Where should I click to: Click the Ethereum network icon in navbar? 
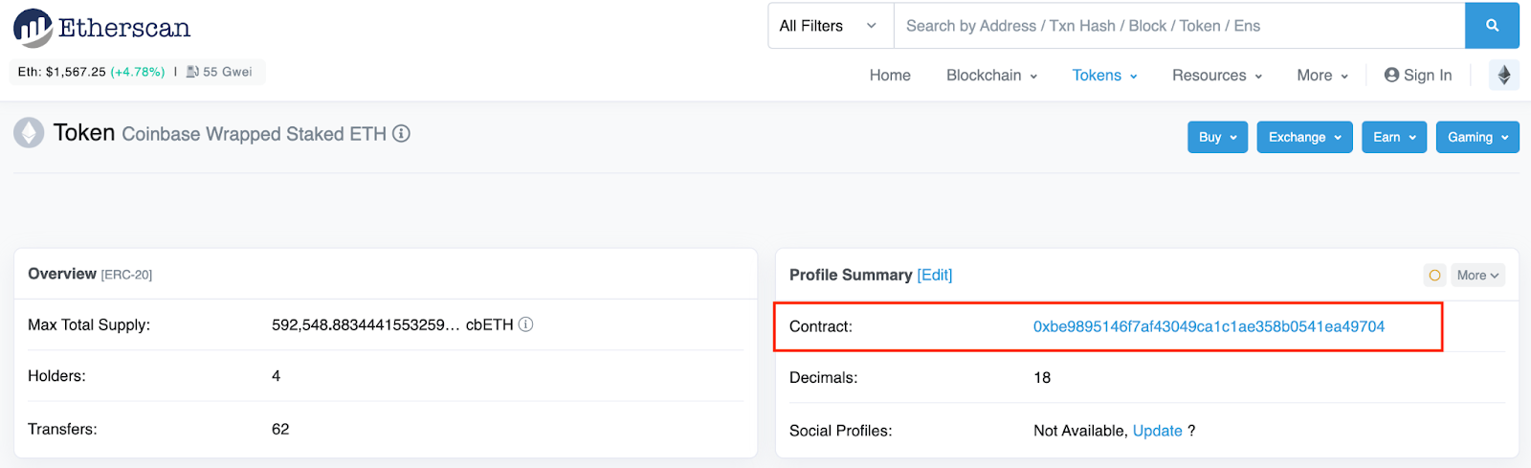[x=1503, y=76]
